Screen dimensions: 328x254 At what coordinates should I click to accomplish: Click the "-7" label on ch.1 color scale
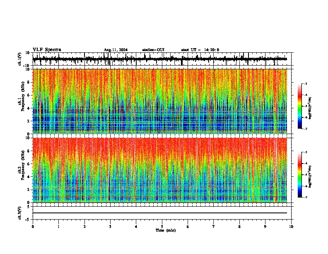coord(305,129)
